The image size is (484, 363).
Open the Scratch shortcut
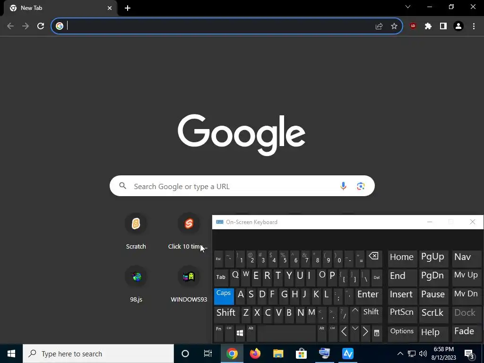click(x=136, y=232)
